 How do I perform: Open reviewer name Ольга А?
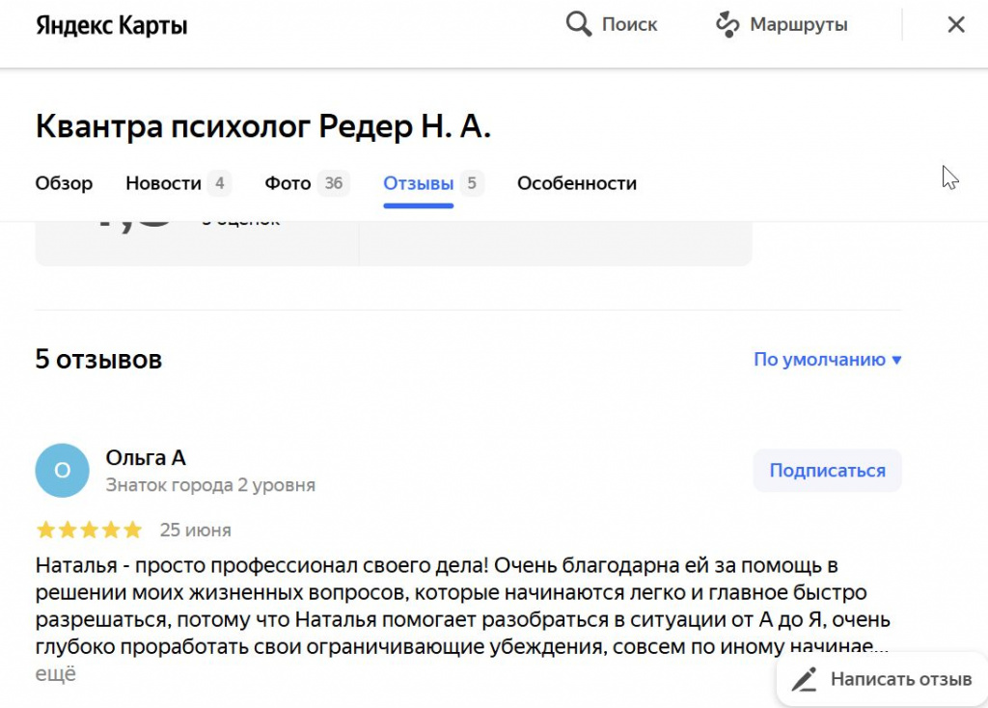(146, 457)
